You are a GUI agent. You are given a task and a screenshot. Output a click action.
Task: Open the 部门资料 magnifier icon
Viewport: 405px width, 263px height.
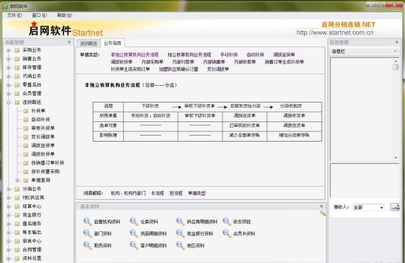coord(88,233)
